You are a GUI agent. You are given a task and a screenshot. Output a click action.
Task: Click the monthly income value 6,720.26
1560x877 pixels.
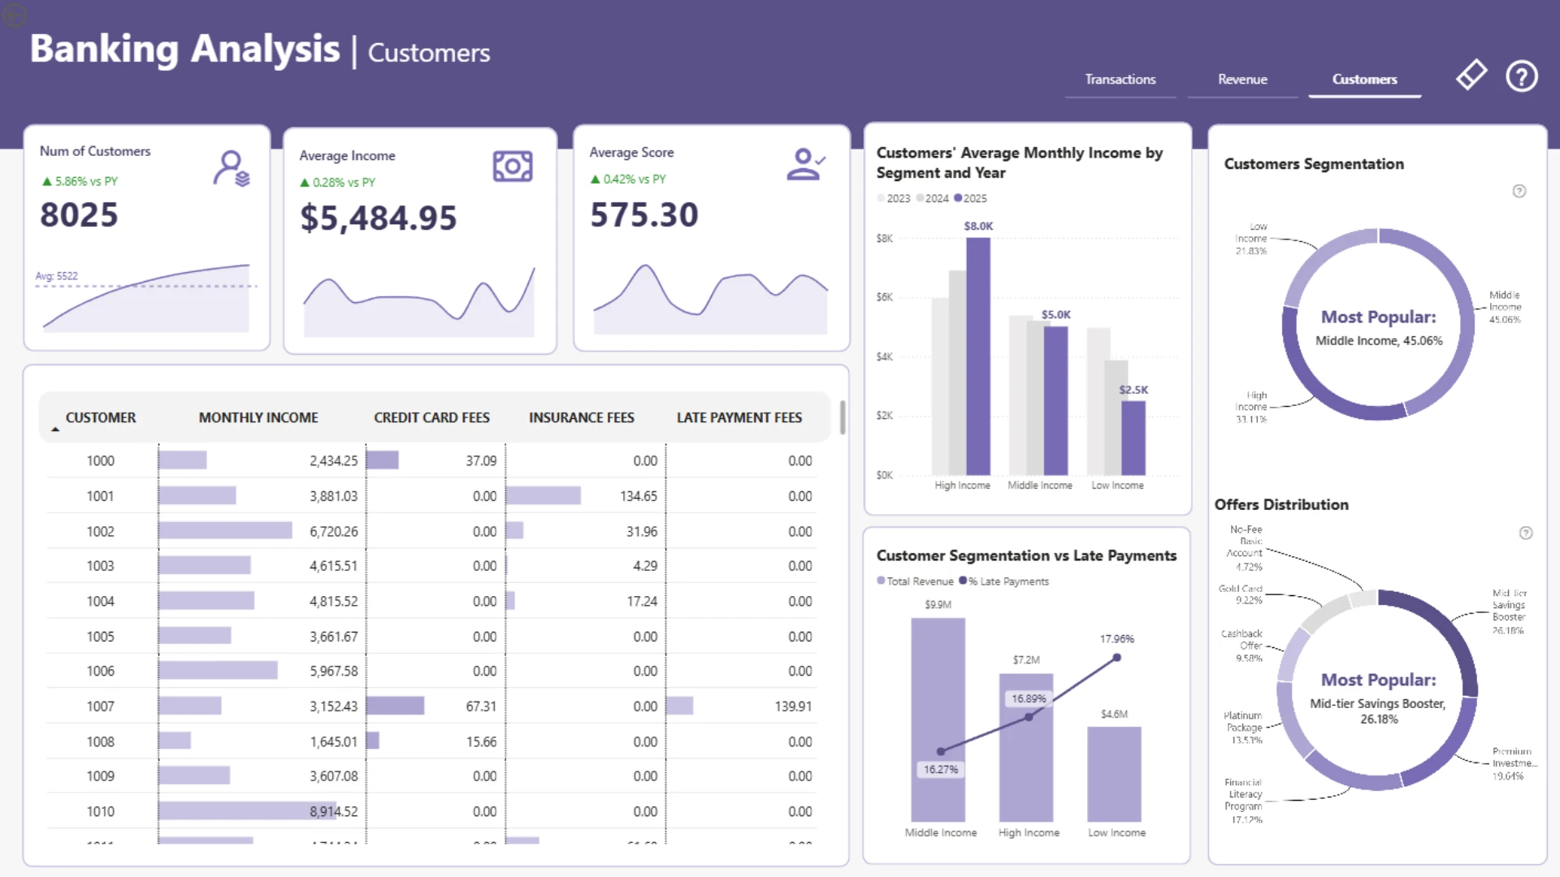333,532
